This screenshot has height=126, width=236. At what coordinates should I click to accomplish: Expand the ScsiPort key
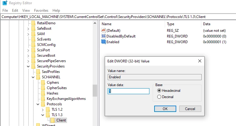coord(28,50)
